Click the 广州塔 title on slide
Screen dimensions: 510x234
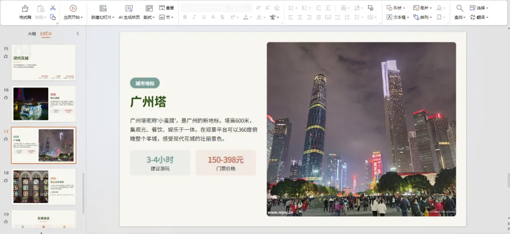tap(148, 102)
